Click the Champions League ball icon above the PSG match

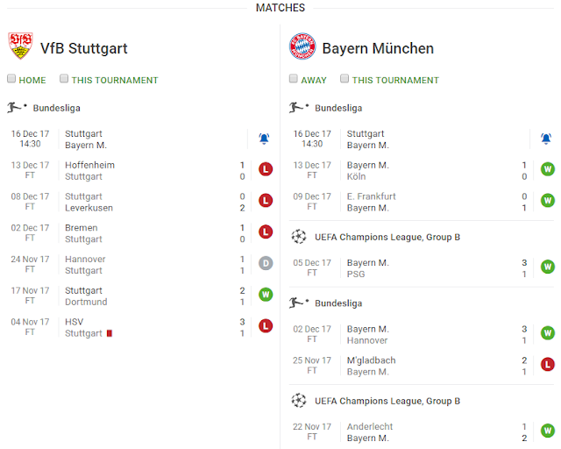[x=299, y=237]
